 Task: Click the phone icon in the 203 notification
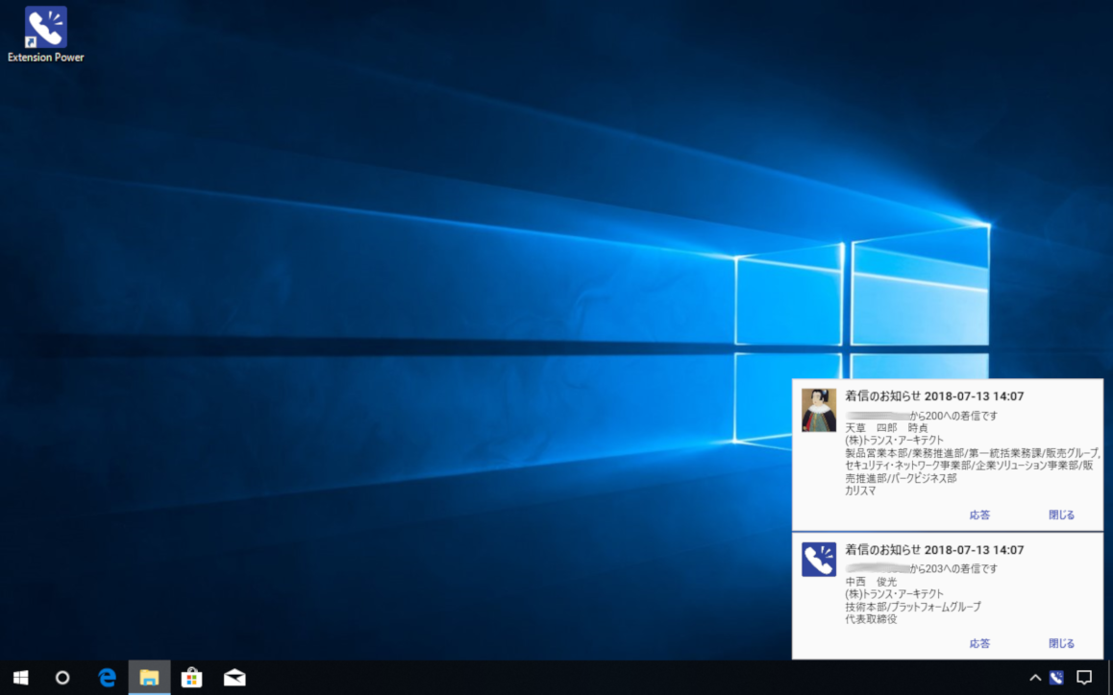(x=819, y=560)
